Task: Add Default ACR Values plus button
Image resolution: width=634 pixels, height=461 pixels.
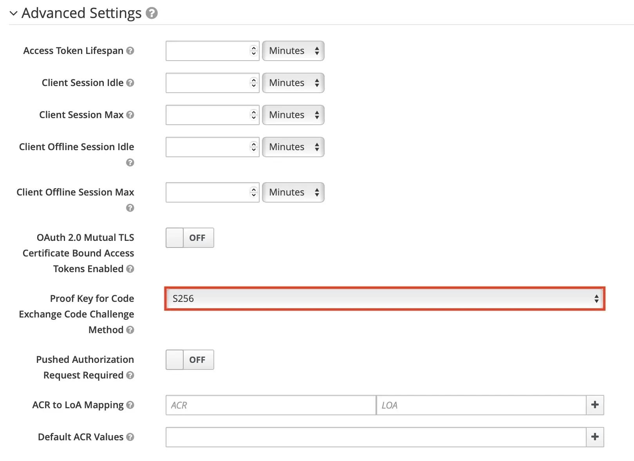Action: tap(595, 437)
